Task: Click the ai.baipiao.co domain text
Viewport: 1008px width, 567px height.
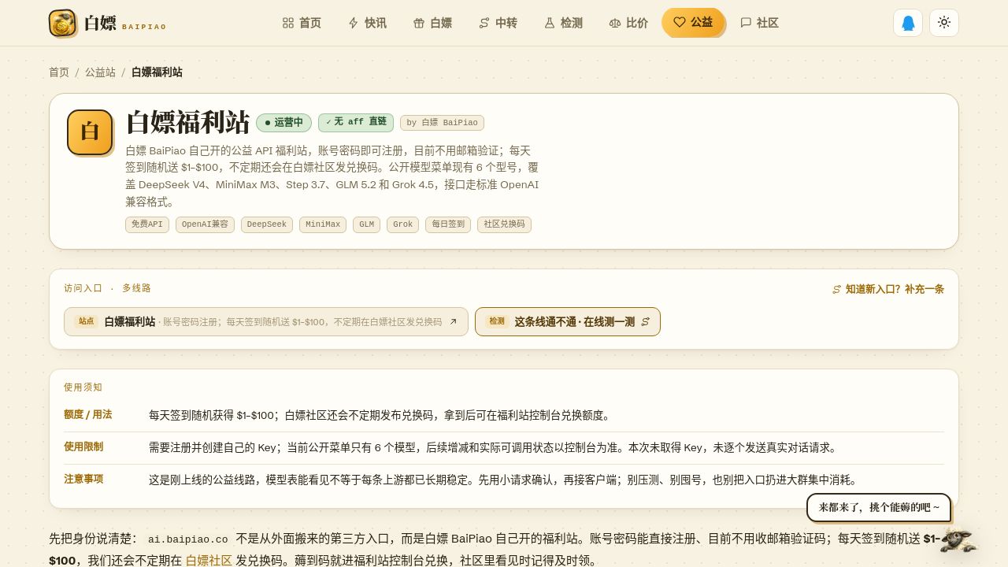Action: 188,539
